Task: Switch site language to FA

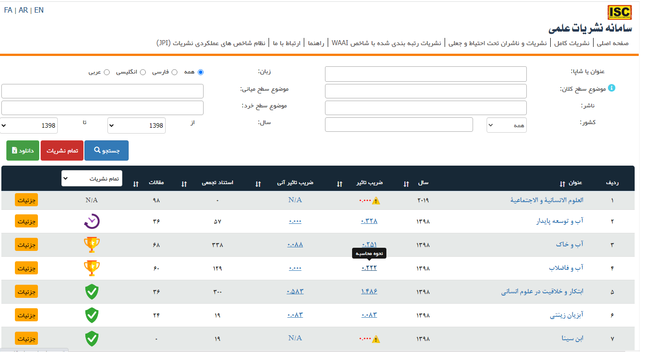Action: tap(8, 10)
